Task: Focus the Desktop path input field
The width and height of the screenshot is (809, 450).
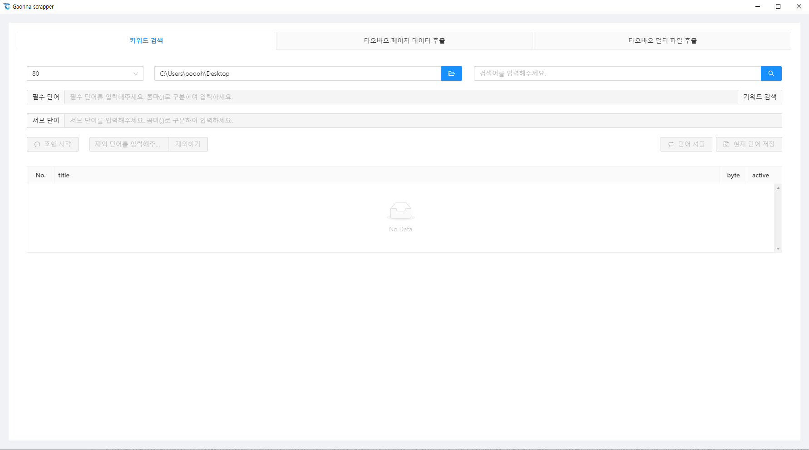Action: (x=298, y=73)
